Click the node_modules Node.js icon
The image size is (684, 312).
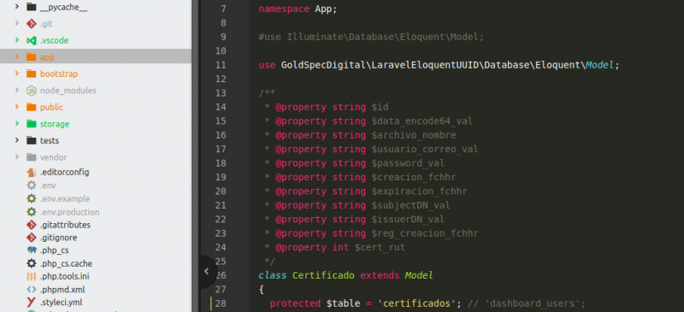tap(31, 91)
